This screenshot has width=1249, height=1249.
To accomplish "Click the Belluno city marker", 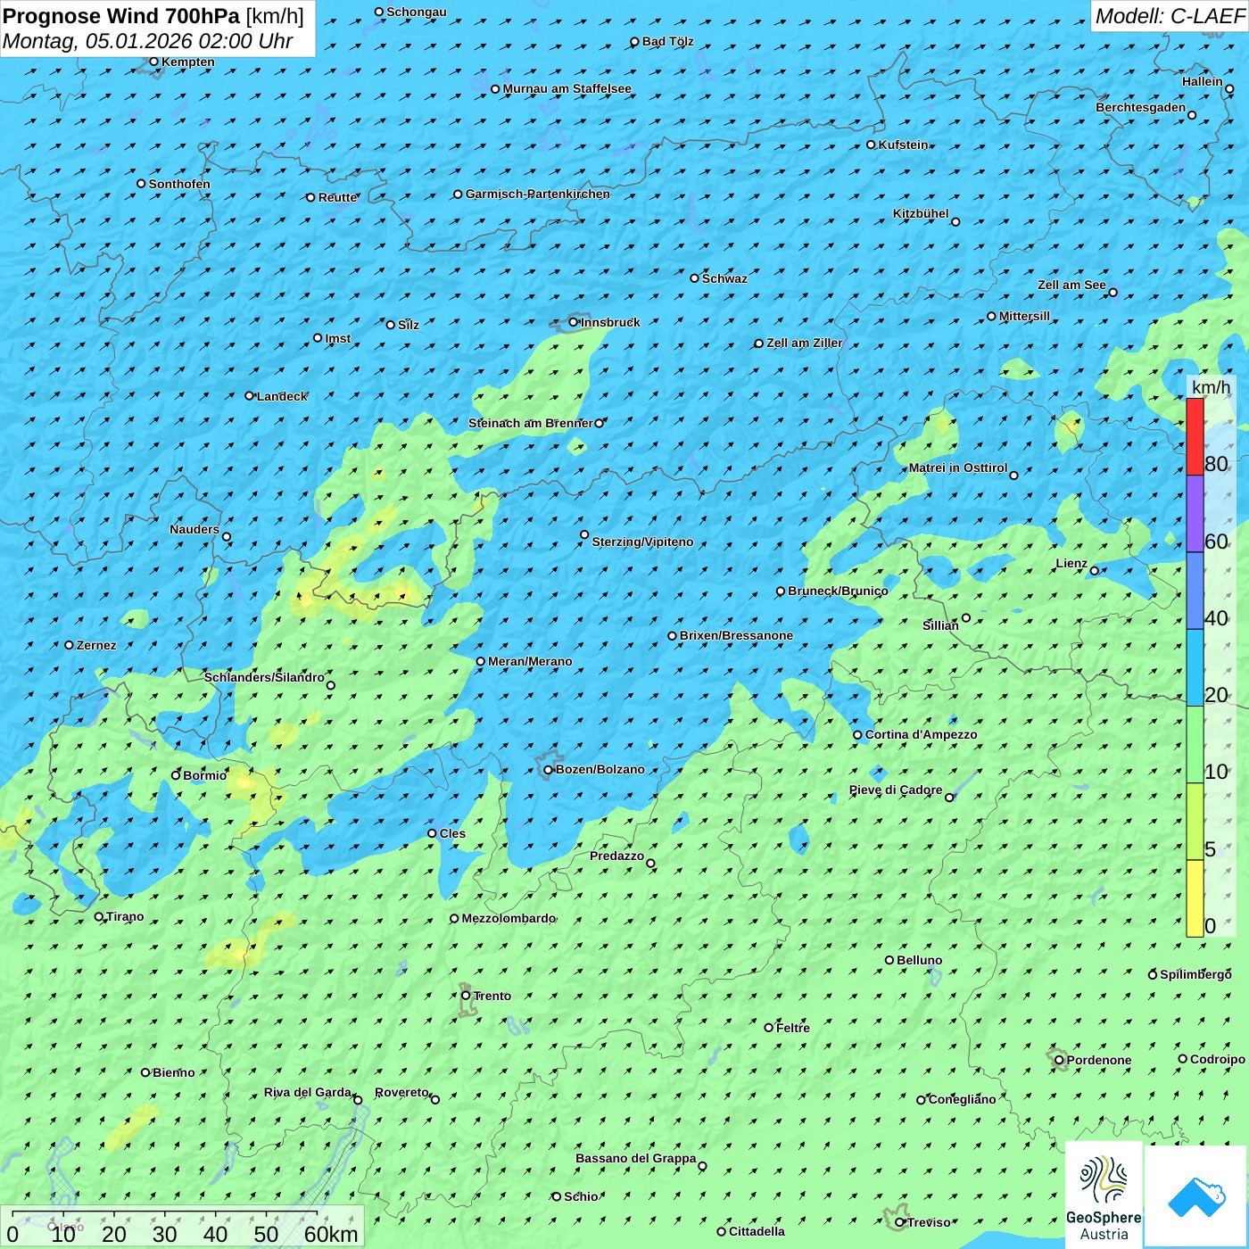I will (x=889, y=960).
